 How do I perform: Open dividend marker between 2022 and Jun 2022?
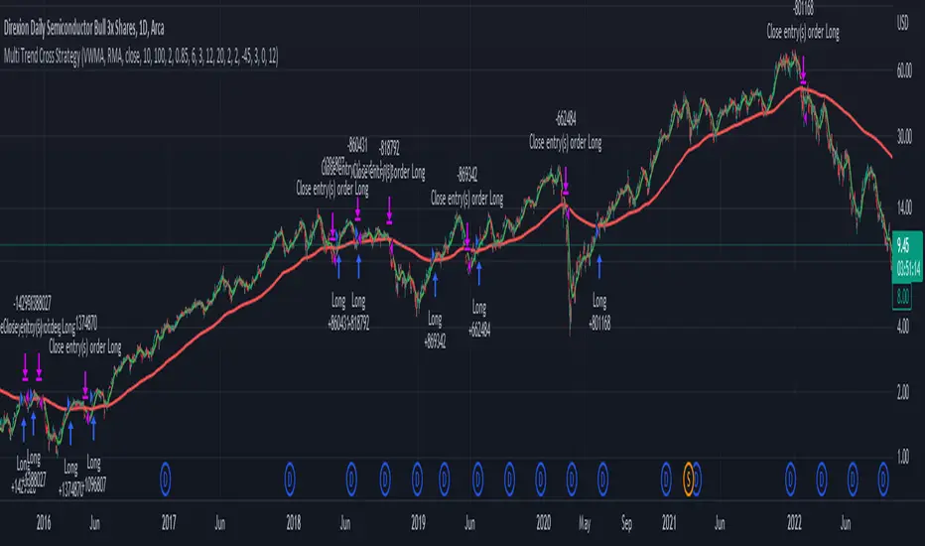click(x=821, y=479)
